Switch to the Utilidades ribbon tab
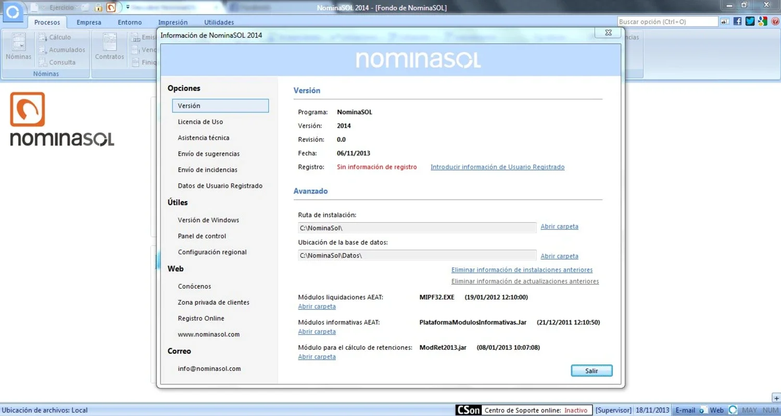781x416 pixels. (219, 22)
